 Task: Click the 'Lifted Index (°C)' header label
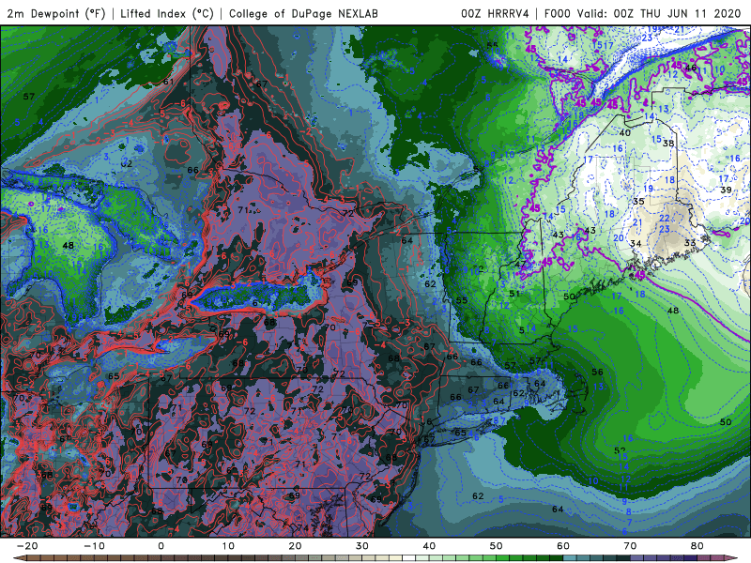pyautogui.click(x=167, y=13)
